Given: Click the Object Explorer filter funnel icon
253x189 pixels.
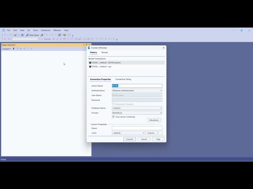Looking at the screenshot, I should 24,49.
